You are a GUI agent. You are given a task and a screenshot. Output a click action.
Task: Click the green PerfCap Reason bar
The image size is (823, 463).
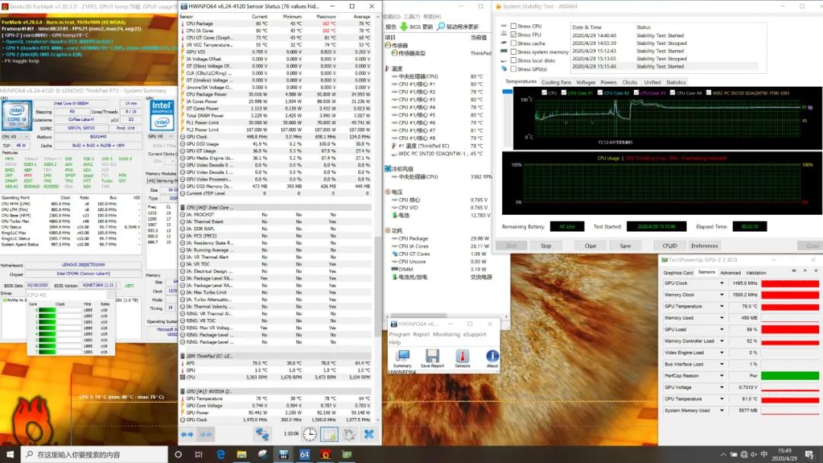tap(790, 375)
